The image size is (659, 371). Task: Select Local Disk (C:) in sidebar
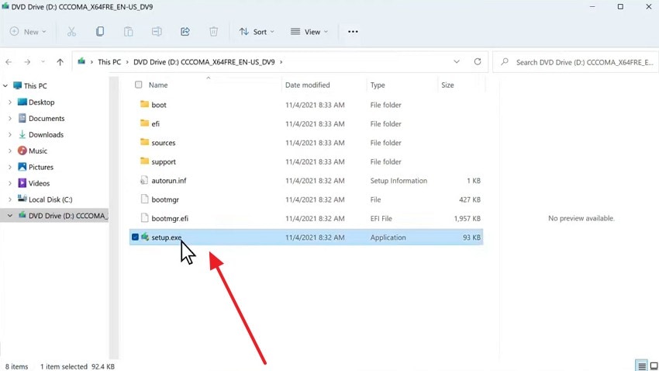point(50,199)
